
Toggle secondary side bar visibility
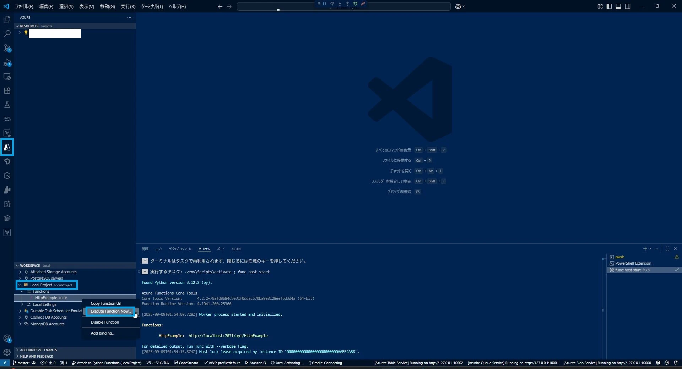(x=628, y=6)
